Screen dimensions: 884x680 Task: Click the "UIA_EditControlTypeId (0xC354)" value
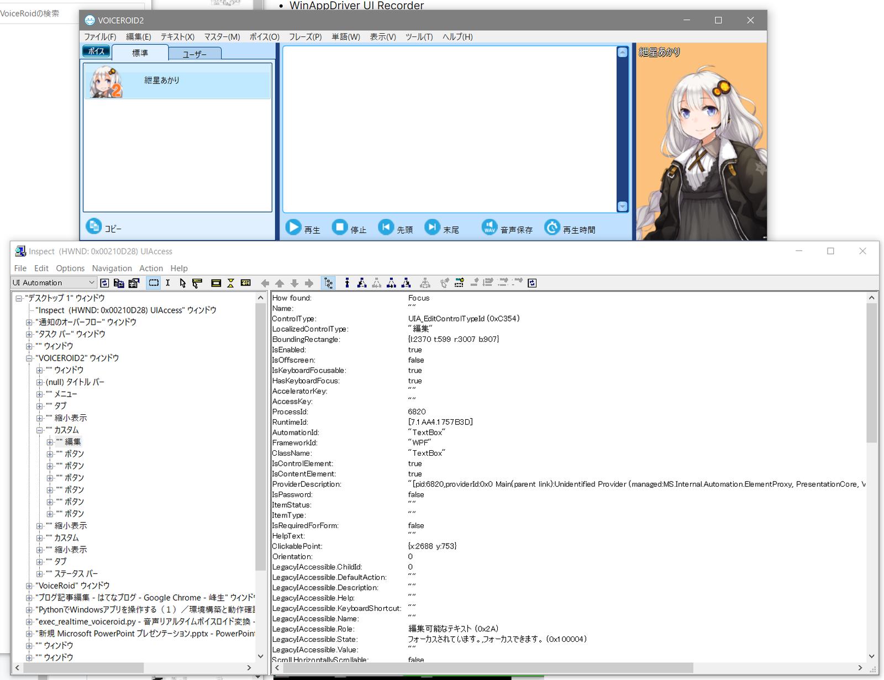coord(464,319)
